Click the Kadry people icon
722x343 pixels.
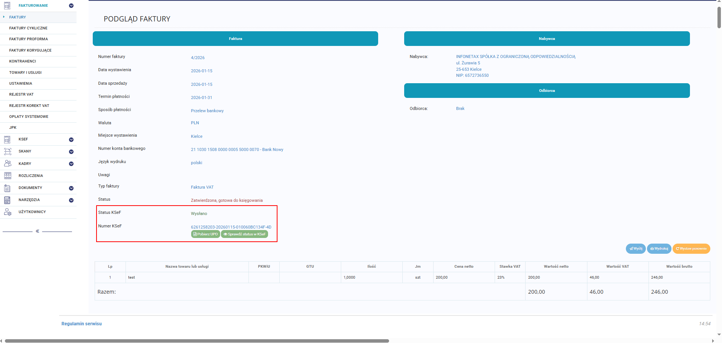(x=8, y=163)
